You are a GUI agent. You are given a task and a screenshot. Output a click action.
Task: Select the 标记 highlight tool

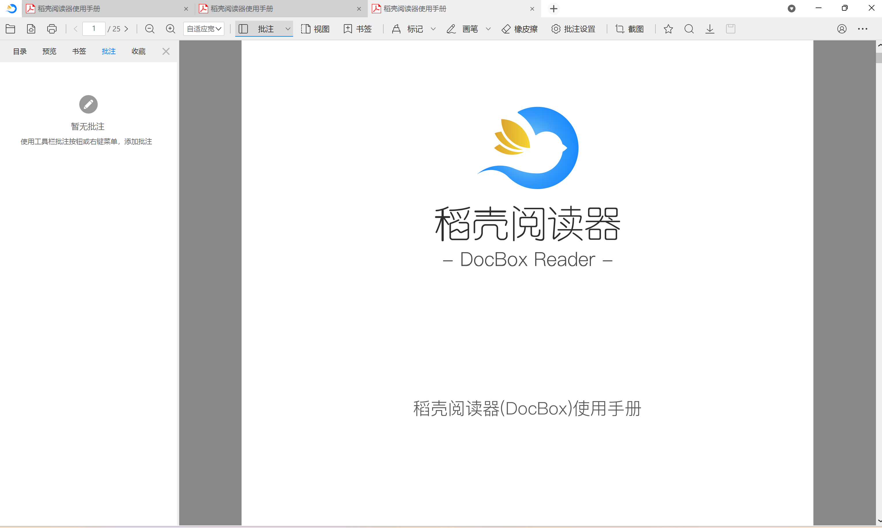click(407, 29)
